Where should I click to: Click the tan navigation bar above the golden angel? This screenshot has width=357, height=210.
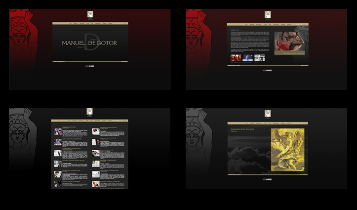coord(268,123)
